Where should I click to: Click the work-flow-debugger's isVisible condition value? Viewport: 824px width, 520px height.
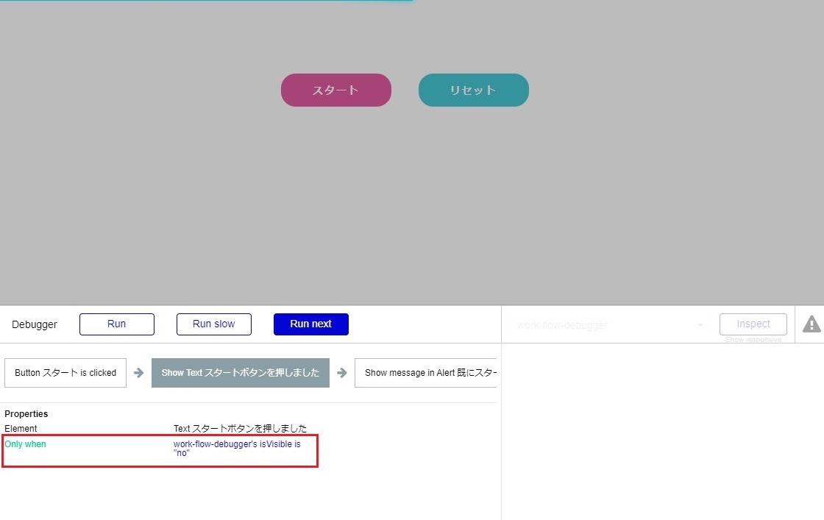click(x=237, y=448)
